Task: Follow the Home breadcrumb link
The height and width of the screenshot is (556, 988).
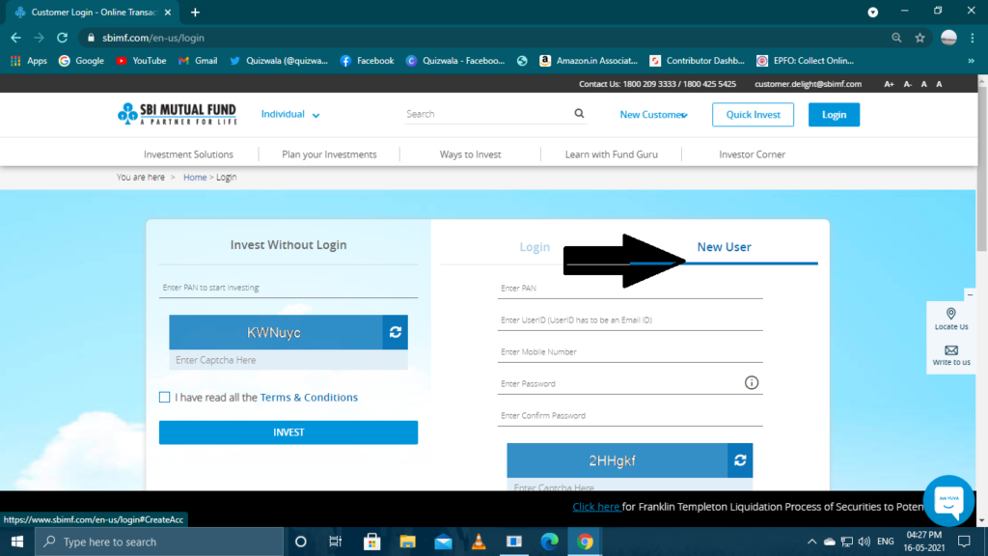Action: pos(195,178)
